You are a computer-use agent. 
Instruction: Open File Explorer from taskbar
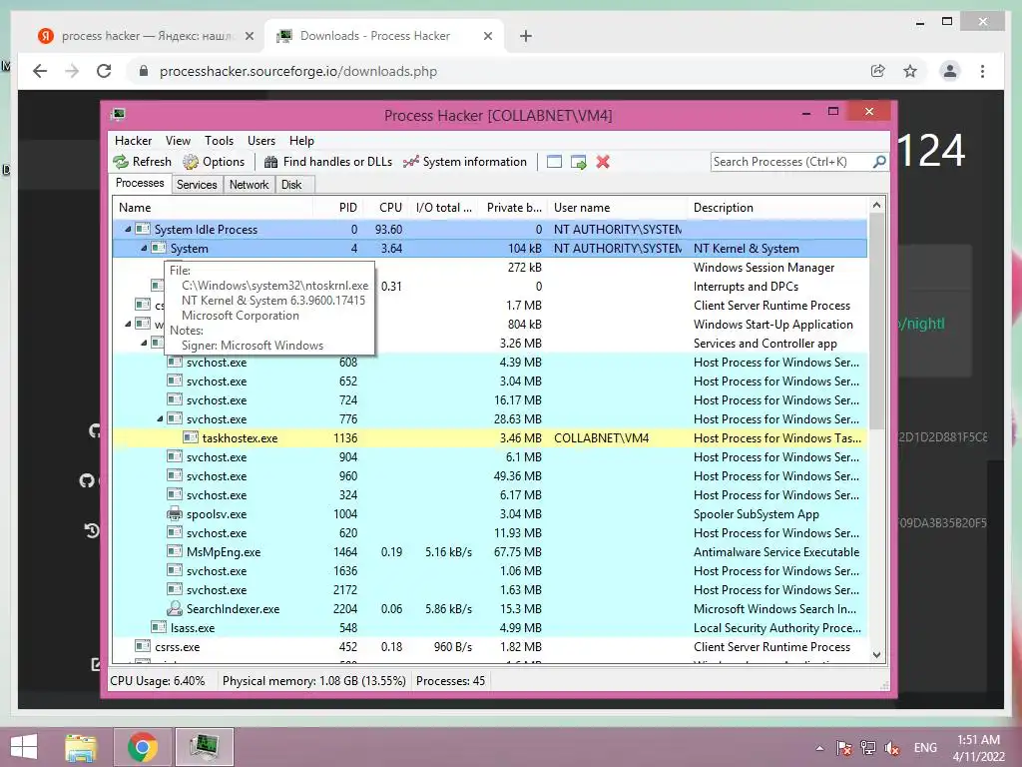(x=81, y=747)
